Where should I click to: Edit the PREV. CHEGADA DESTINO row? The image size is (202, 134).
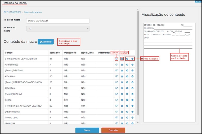[116, 106]
